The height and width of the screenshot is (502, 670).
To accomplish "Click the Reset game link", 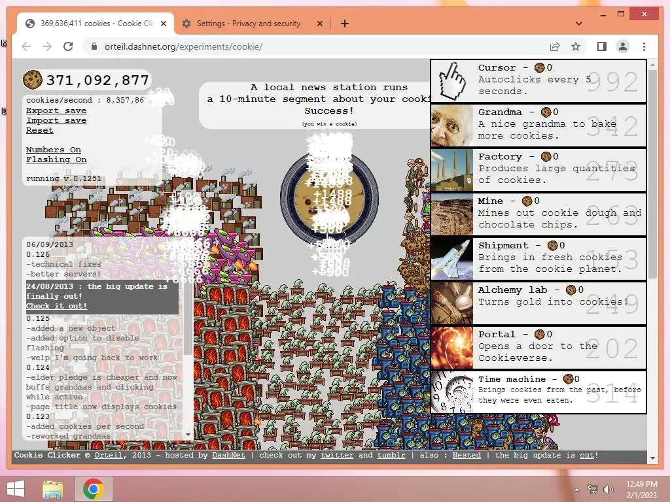I will (x=40, y=130).
